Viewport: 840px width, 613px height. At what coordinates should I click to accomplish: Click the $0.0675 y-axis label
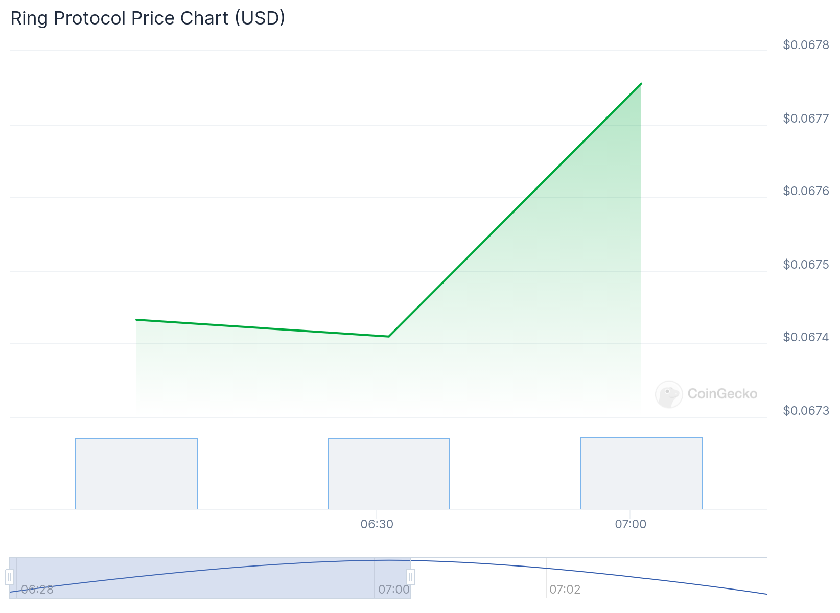pos(806,265)
